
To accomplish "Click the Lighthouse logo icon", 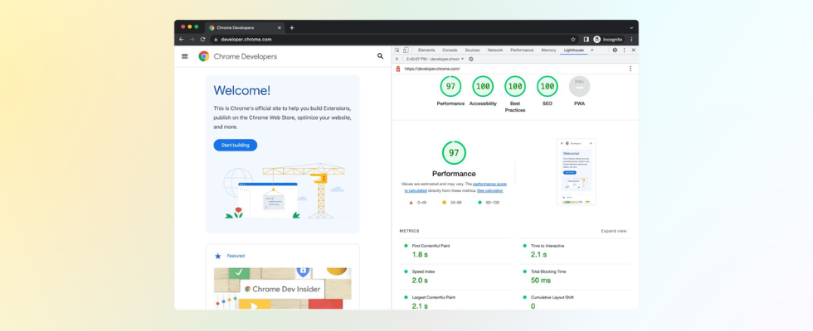I will click(397, 69).
